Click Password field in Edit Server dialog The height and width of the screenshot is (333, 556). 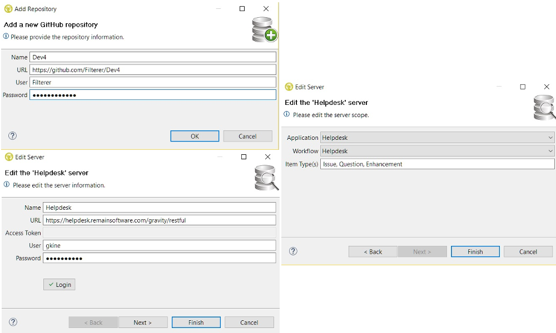(x=159, y=258)
